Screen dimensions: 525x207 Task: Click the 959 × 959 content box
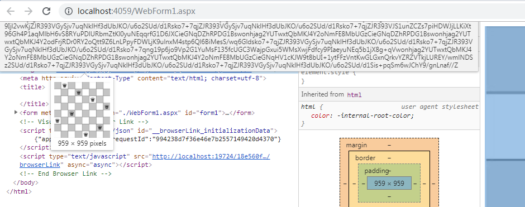(x=389, y=183)
